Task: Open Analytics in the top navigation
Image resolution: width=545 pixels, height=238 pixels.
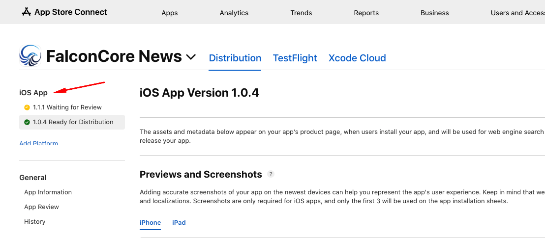Action: point(234,13)
